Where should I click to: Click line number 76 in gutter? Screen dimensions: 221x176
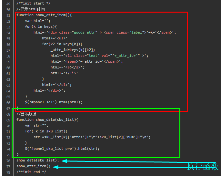click(8, 161)
